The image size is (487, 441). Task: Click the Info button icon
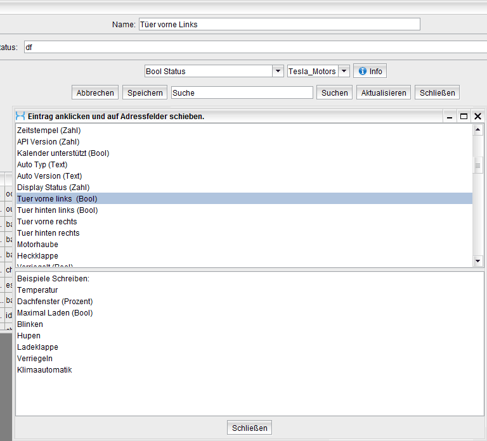click(x=362, y=71)
